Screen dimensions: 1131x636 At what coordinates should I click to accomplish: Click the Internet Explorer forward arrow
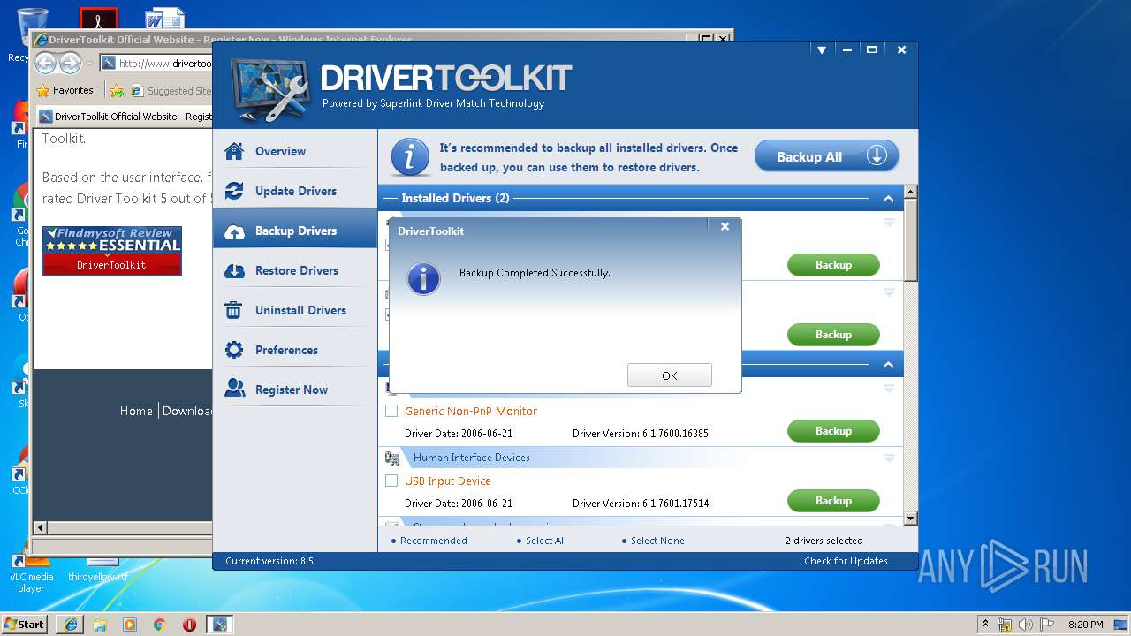point(70,63)
